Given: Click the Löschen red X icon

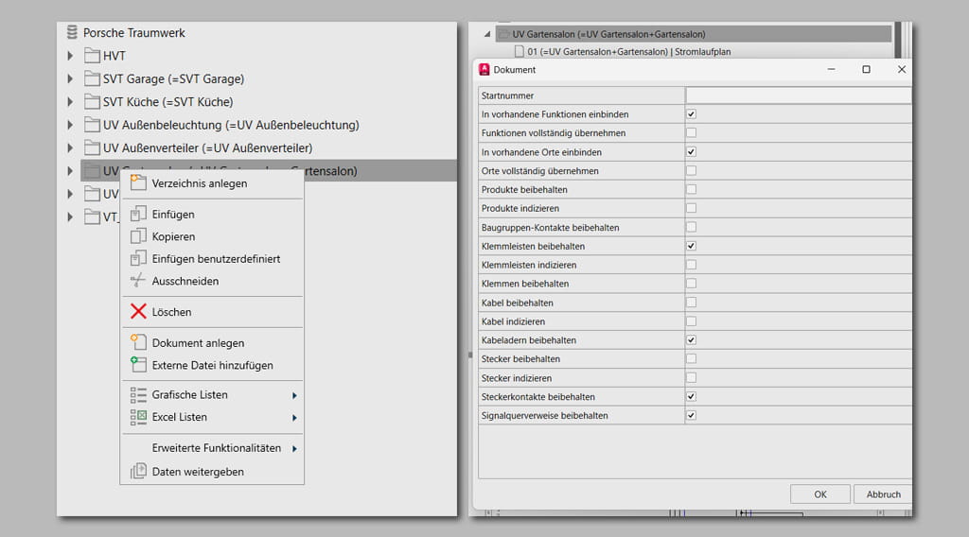Looking at the screenshot, I should point(138,312).
